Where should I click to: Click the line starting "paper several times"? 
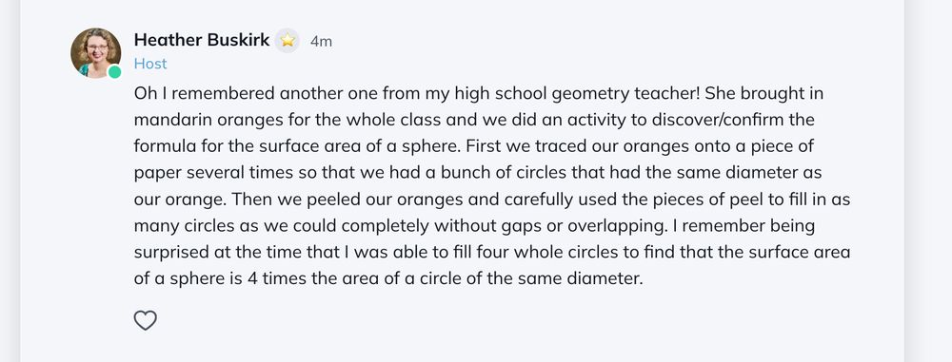pos(478,173)
